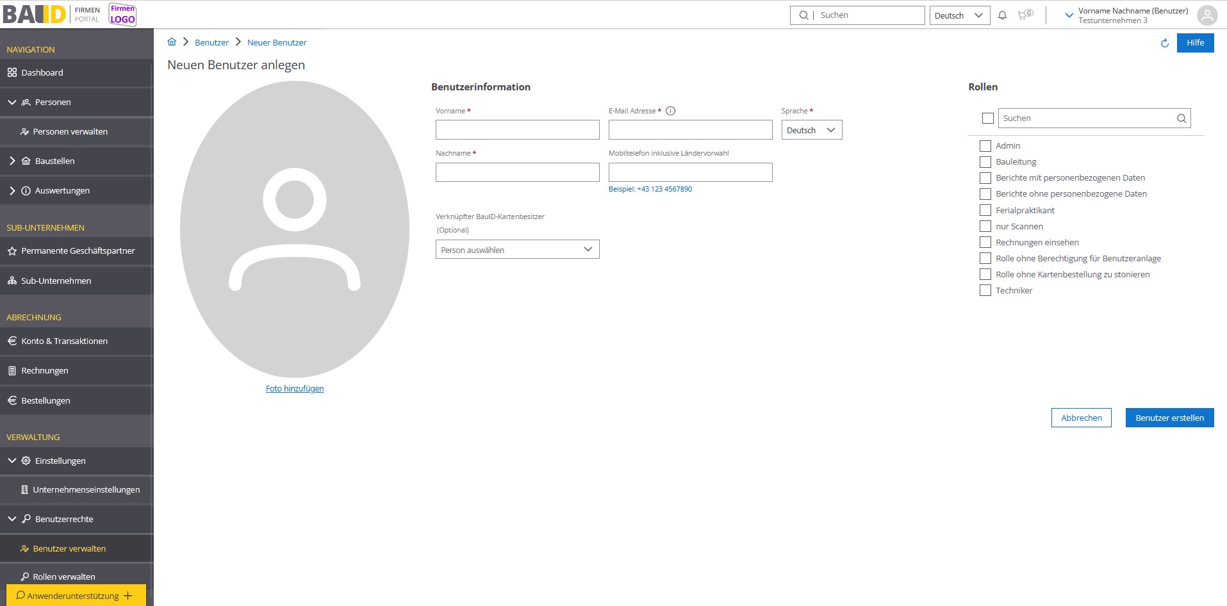
Task: Click the notification bell icon
Action: pos(1003,15)
